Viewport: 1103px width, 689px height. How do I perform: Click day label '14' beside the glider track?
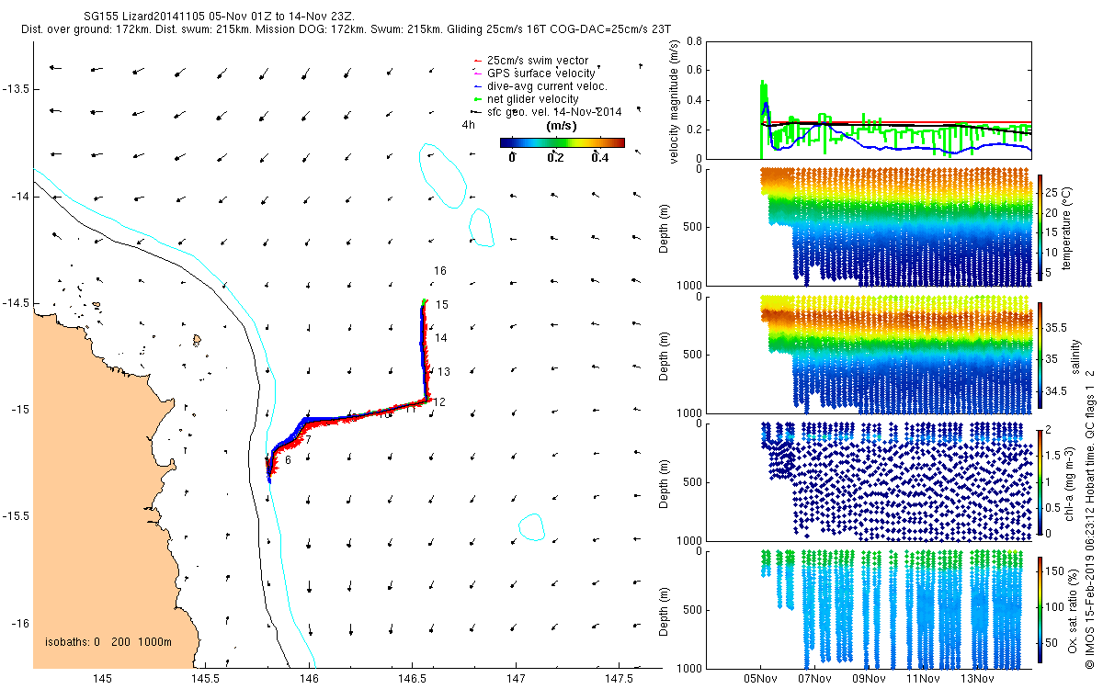(x=441, y=338)
